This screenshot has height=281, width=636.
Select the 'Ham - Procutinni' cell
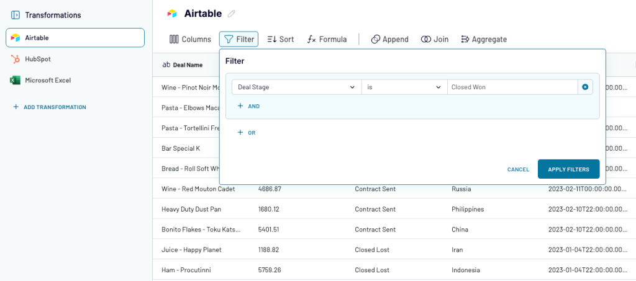(x=186, y=270)
